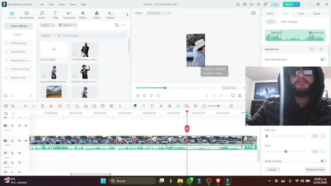The height and width of the screenshot is (186, 331).
Task: Hide the Video 1 track with eye icon
Action: point(26,141)
